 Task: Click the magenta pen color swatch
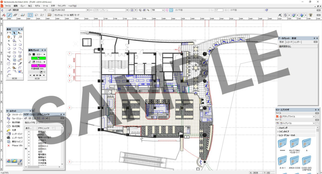(x=38, y=66)
